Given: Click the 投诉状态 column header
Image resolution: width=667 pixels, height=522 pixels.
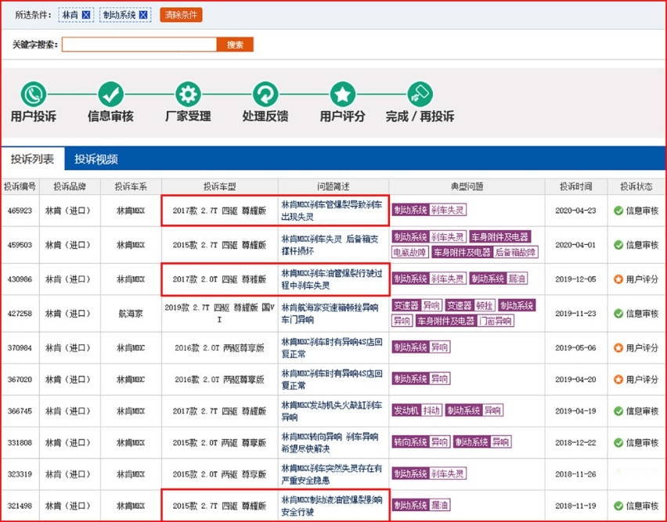Looking at the screenshot, I should coord(636,186).
